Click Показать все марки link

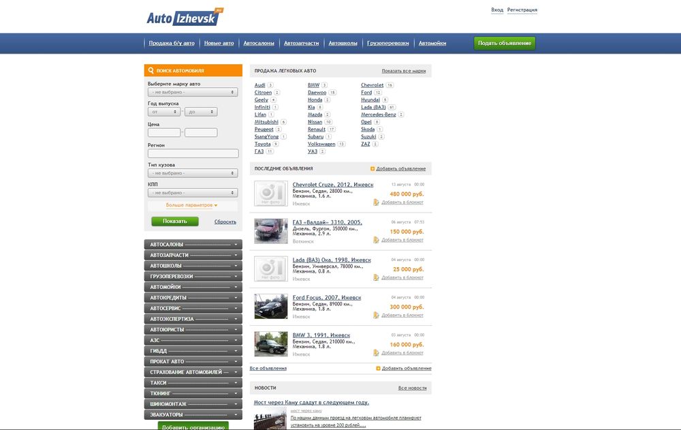[403, 71]
